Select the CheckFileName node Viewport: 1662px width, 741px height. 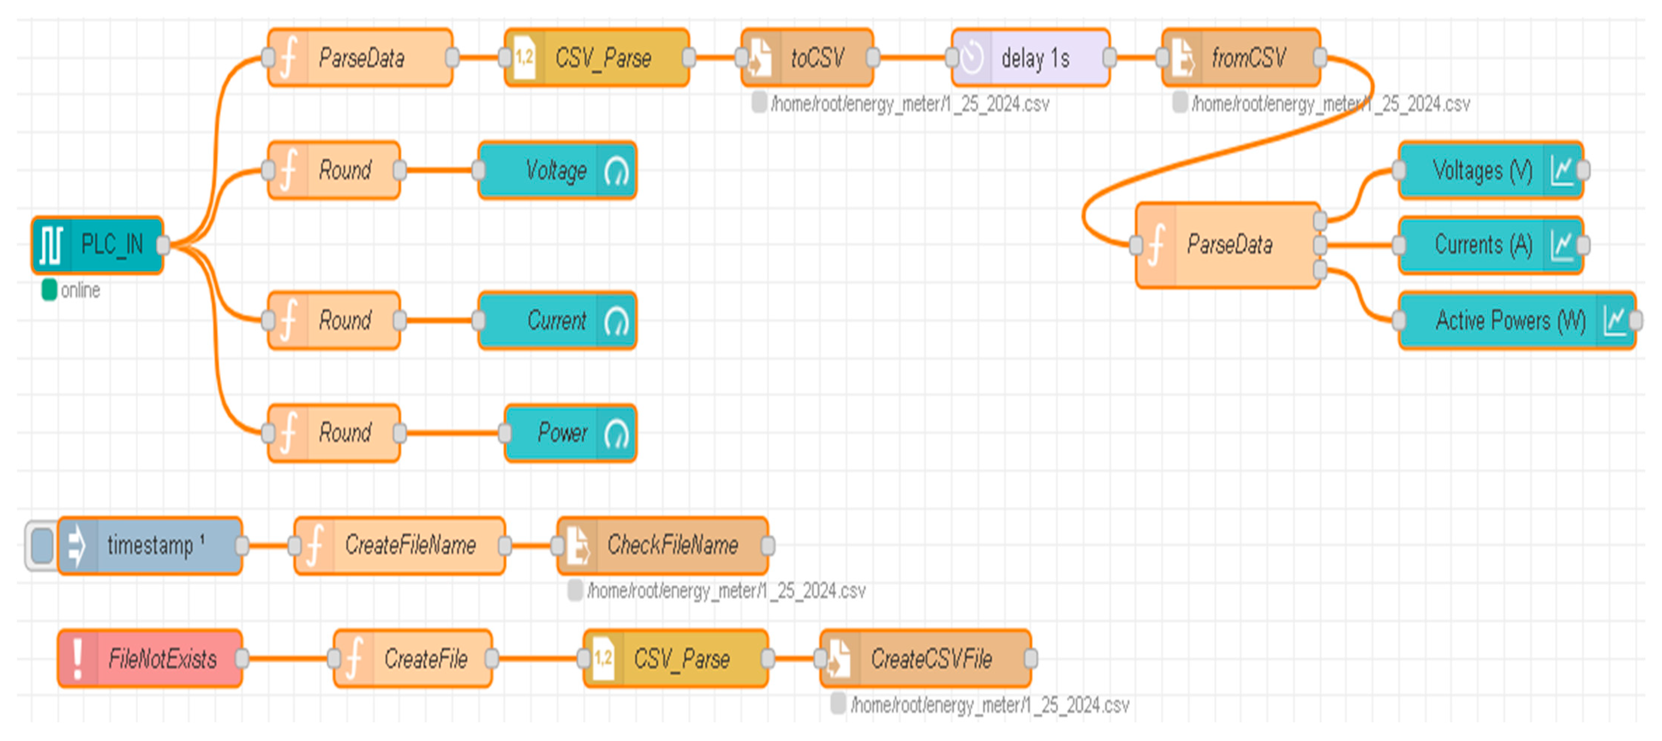pyautogui.click(x=674, y=545)
